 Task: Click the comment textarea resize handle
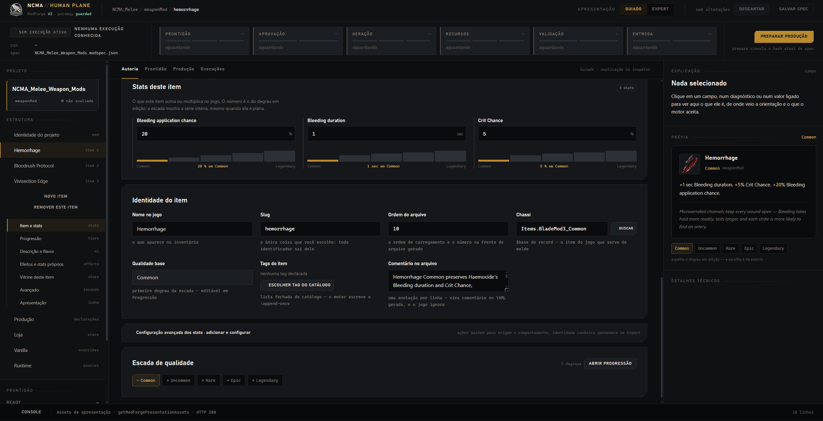tap(506, 290)
